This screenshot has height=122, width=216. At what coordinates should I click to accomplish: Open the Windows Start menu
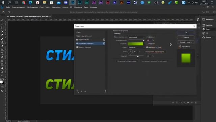point(3,2)
